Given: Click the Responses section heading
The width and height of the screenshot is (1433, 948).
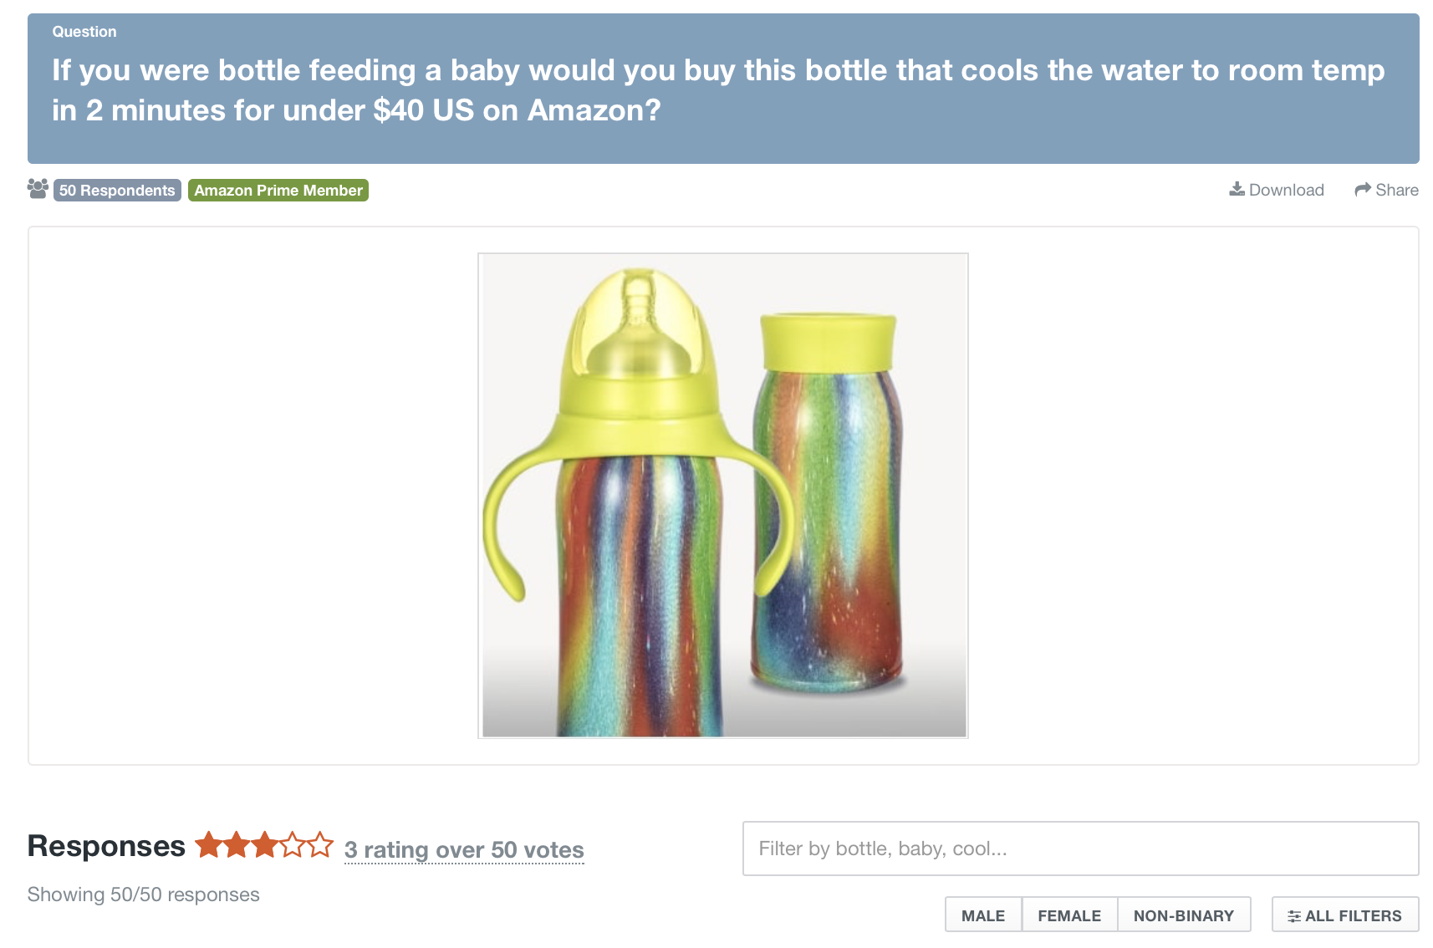Looking at the screenshot, I should click(106, 846).
